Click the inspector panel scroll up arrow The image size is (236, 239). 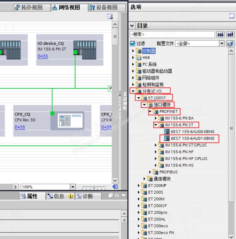[x=124, y=214]
